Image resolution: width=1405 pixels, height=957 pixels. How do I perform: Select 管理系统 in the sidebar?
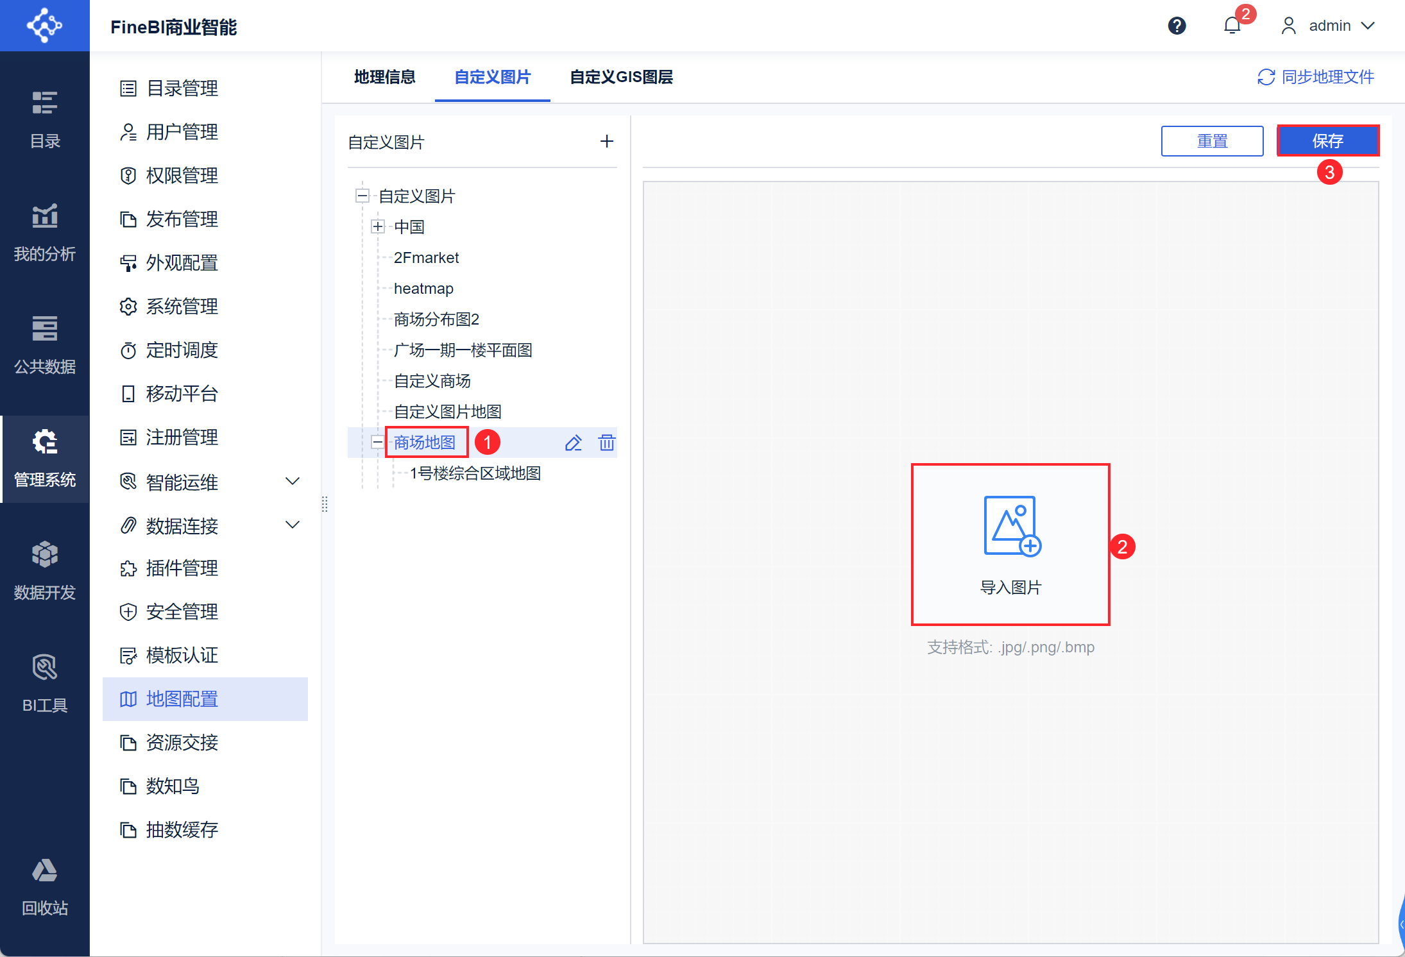pos(45,458)
